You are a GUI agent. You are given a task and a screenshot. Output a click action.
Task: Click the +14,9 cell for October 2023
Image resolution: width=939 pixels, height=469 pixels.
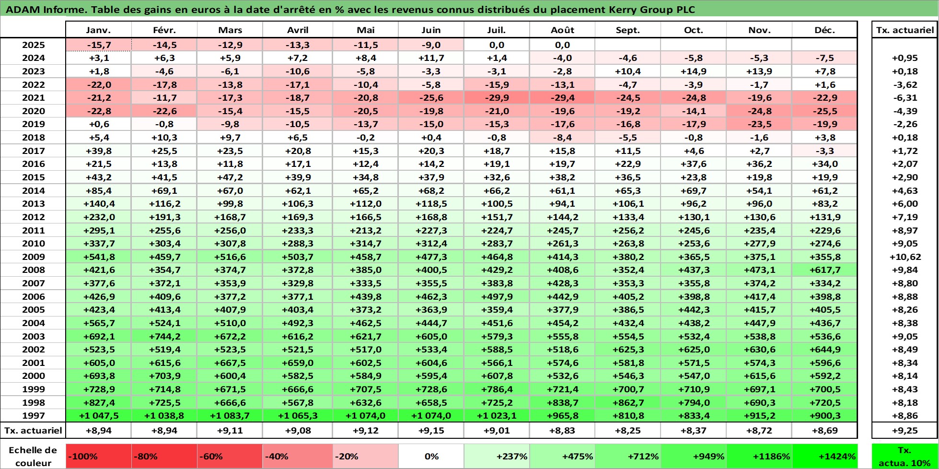pos(694,71)
